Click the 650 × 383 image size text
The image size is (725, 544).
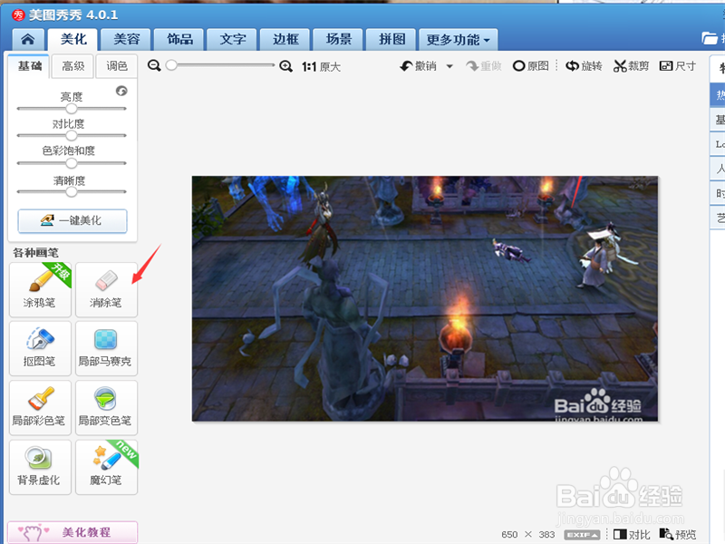528,535
